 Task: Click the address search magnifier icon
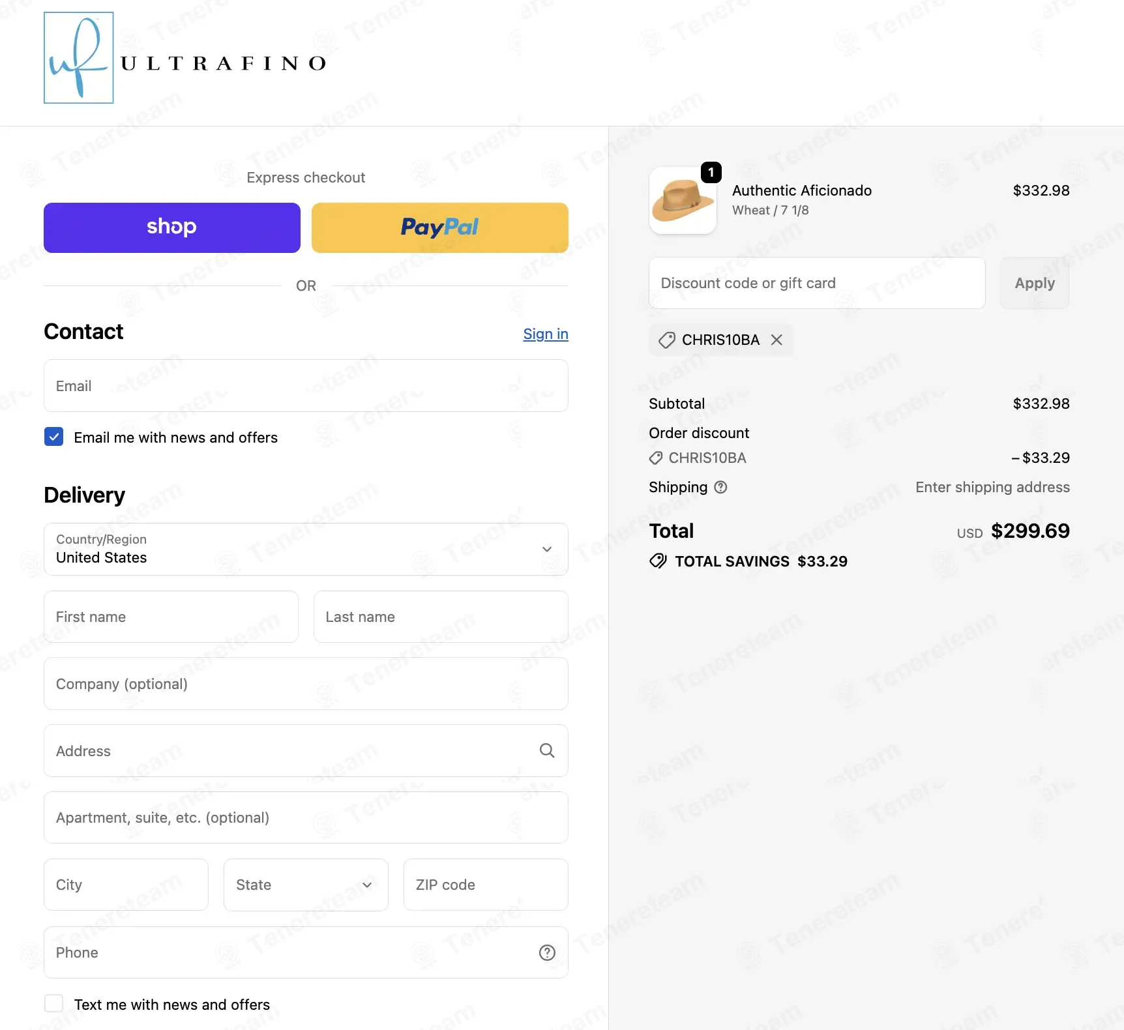[x=547, y=750]
